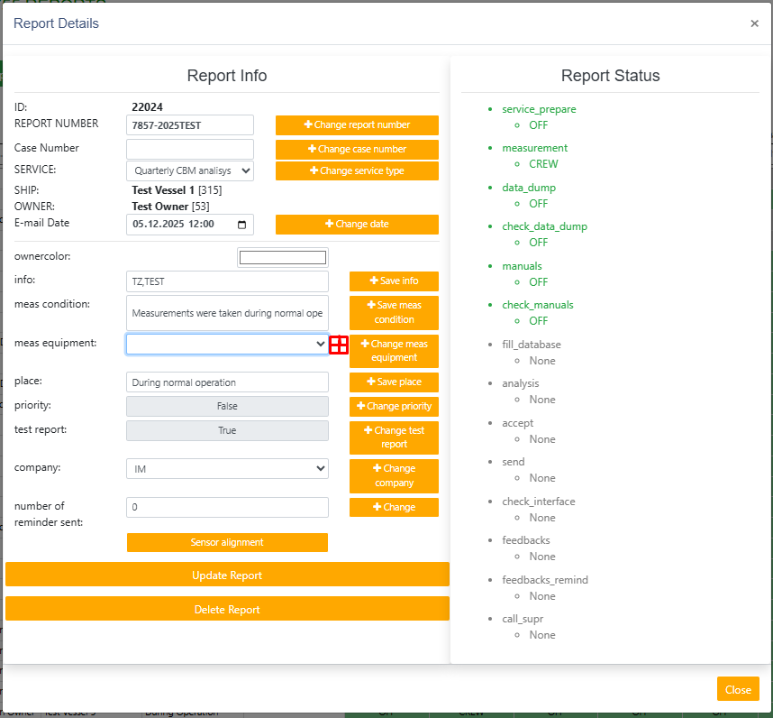Click the Delete Report button
Viewport: 773px width, 718px height.
[227, 610]
